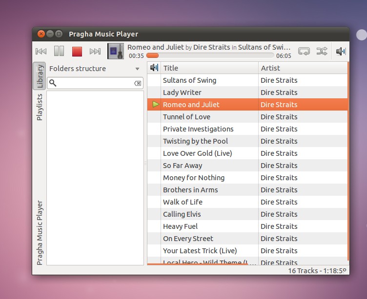Switch to the Playlists side tab
The width and height of the screenshot is (367, 299).
click(x=40, y=107)
